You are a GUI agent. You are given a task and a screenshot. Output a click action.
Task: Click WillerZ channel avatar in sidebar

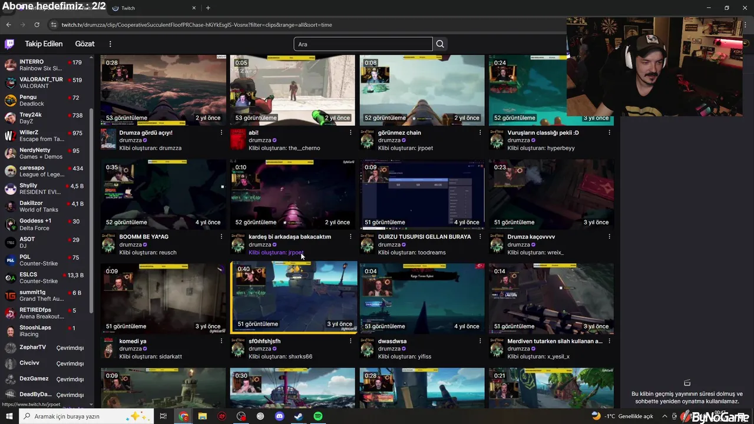pyautogui.click(x=10, y=135)
